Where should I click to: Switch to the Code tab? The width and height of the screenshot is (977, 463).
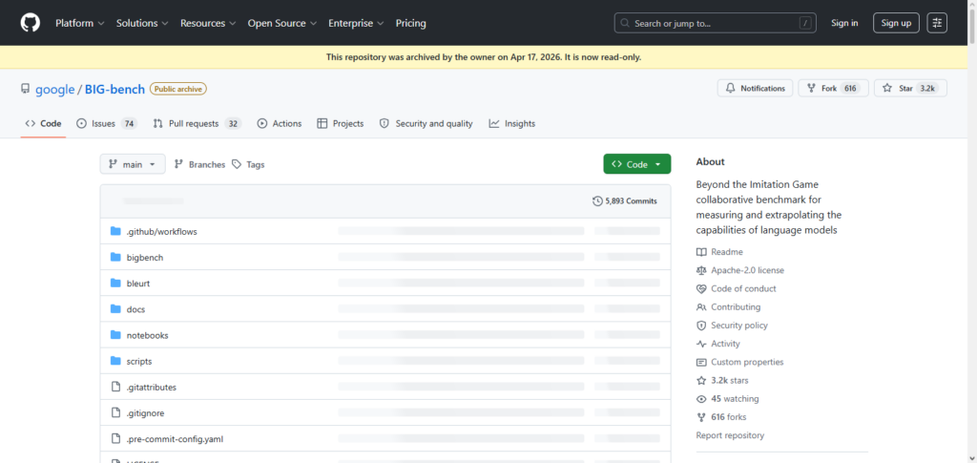[x=43, y=123]
